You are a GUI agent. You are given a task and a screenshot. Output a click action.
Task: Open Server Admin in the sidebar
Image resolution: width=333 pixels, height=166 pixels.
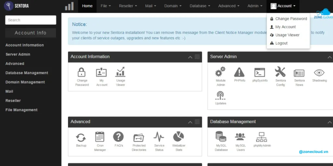click(x=18, y=54)
